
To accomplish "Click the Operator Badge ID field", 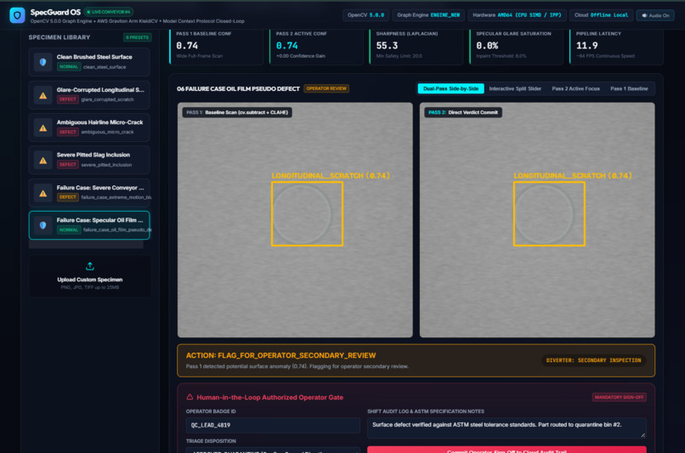I will [273, 425].
